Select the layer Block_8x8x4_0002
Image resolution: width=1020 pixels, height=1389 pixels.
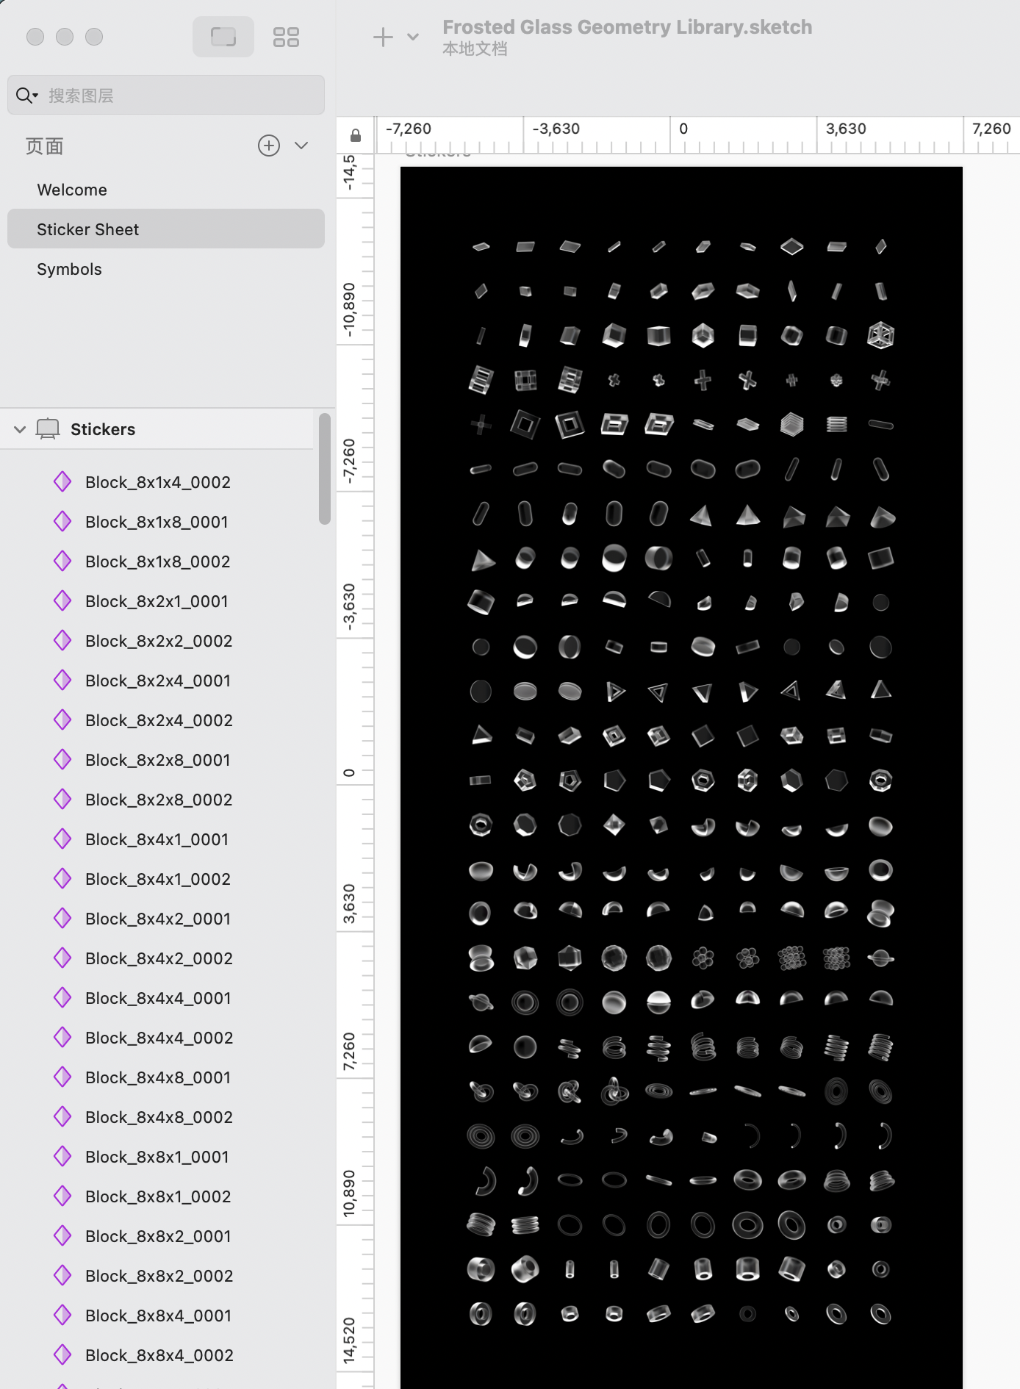[159, 1354]
